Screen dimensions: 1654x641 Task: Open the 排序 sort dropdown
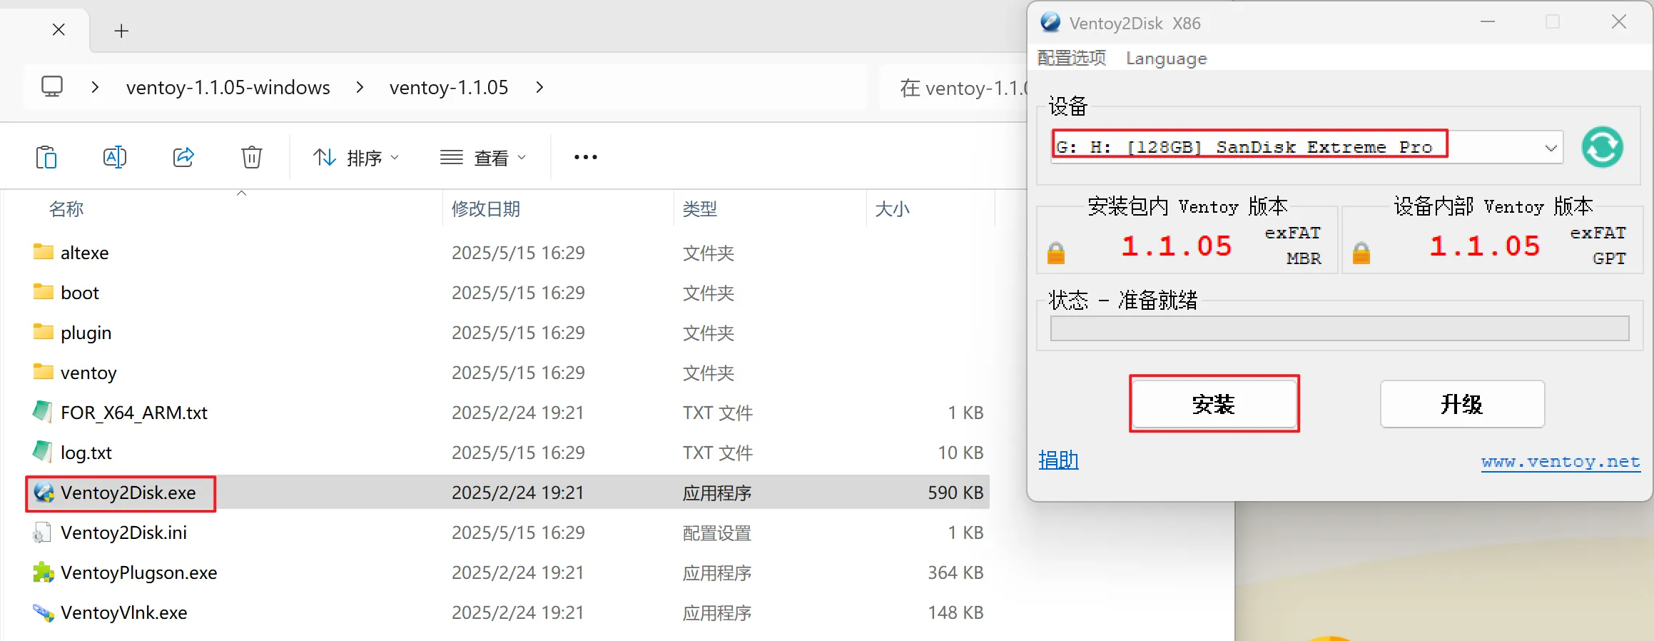[x=356, y=158]
